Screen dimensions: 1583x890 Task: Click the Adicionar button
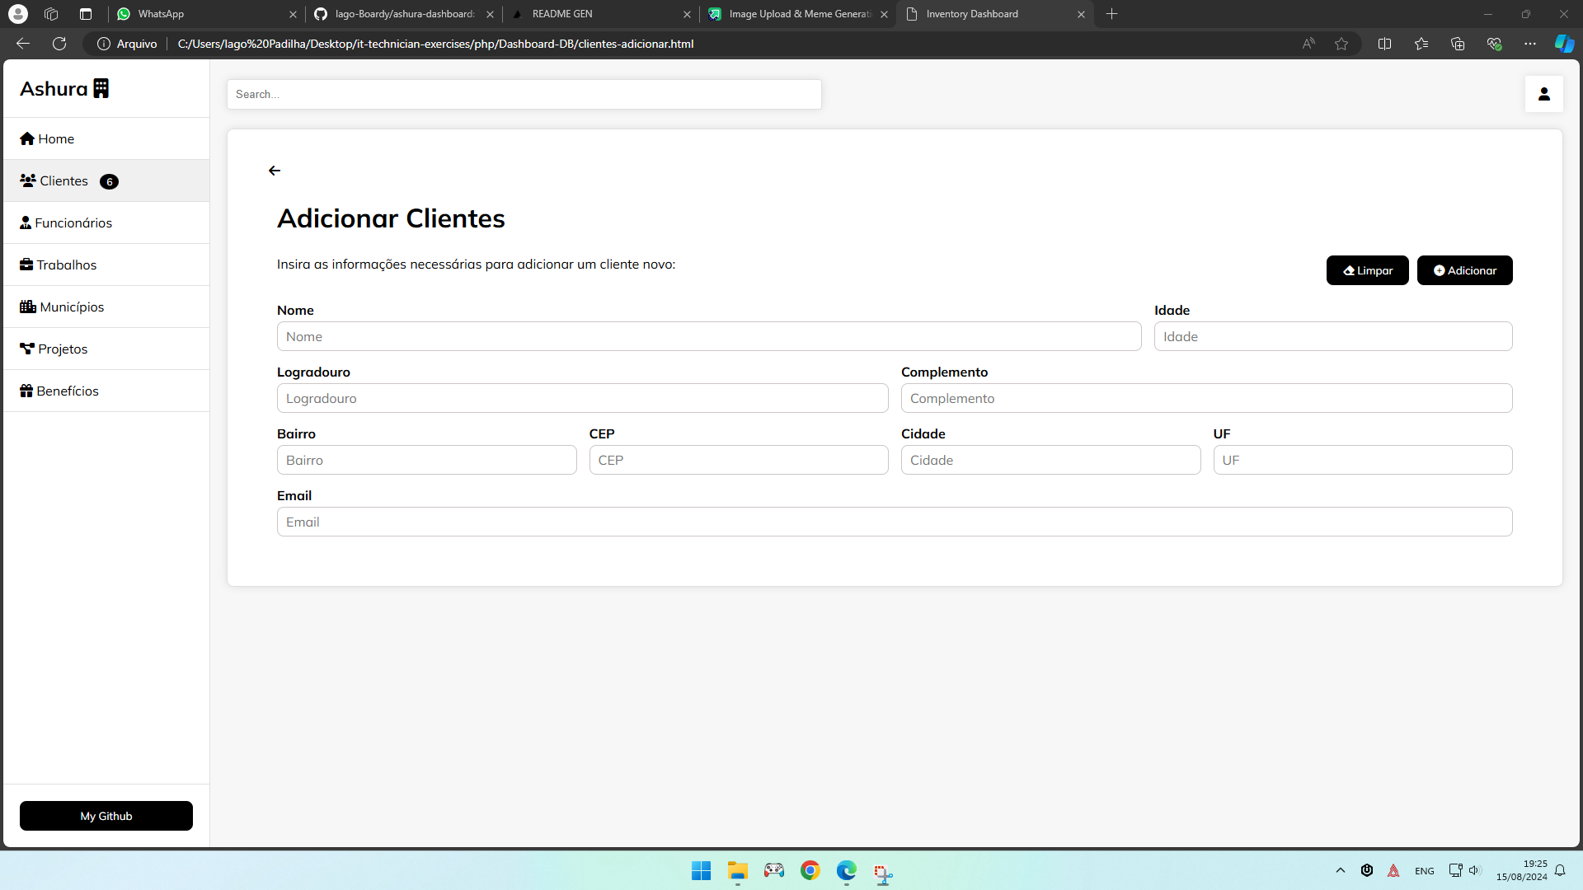[1464, 270]
